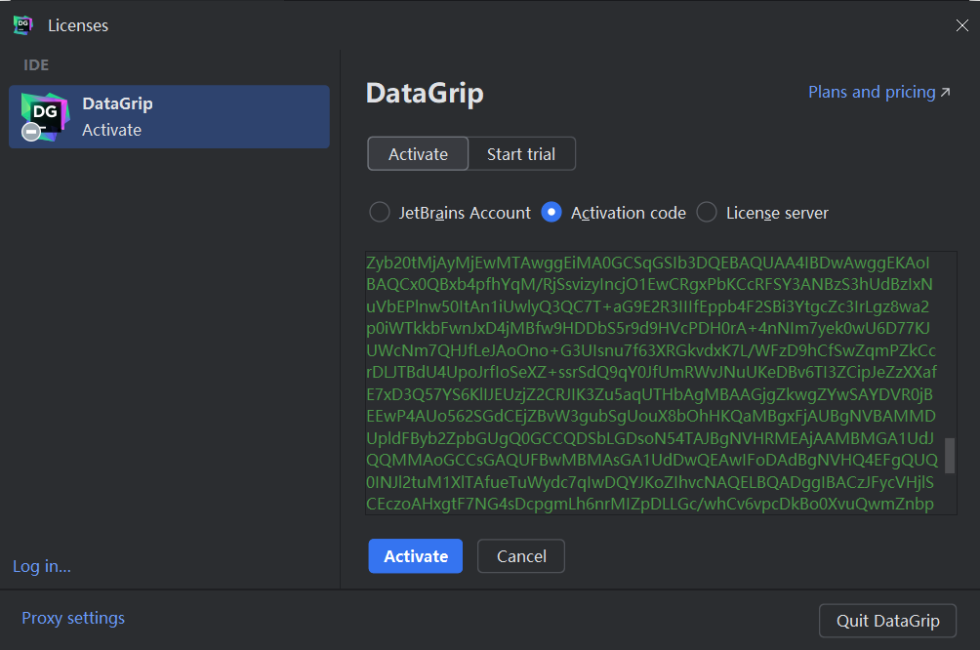Click the activation code scrollbar thumb
980x650 pixels.
coord(950,456)
